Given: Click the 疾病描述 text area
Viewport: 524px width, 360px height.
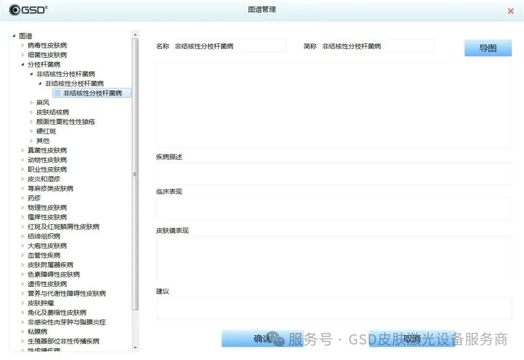Looking at the screenshot, I should (334, 173).
